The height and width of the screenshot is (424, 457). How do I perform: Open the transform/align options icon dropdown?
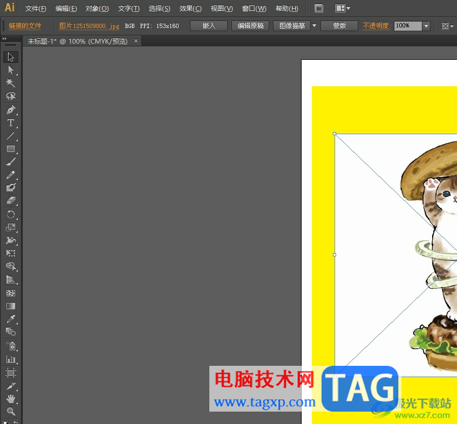pyautogui.click(x=447, y=26)
